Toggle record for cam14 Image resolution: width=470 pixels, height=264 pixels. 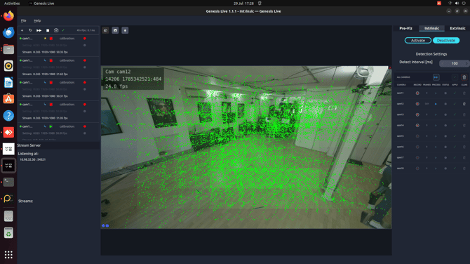[417, 126]
